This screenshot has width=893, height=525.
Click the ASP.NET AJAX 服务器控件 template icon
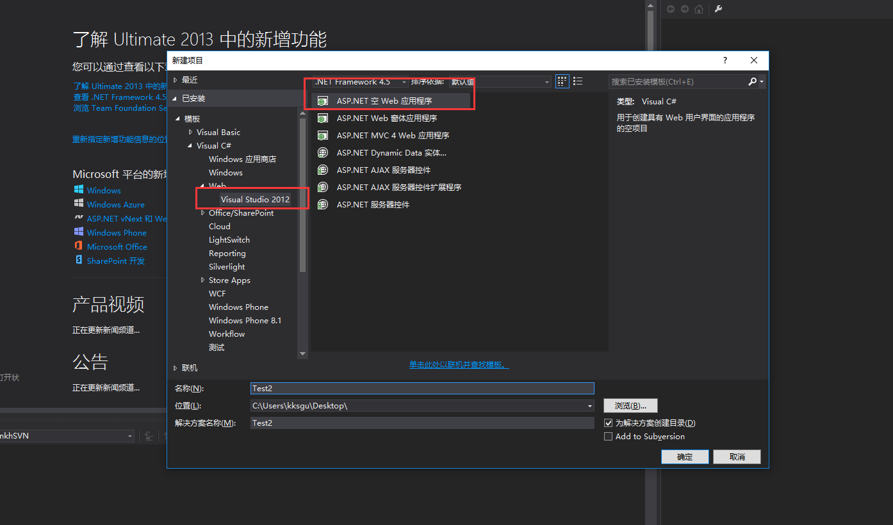324,170
